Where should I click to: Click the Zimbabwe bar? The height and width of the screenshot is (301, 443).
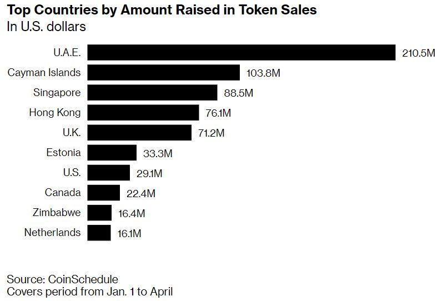tap(99, 213)
